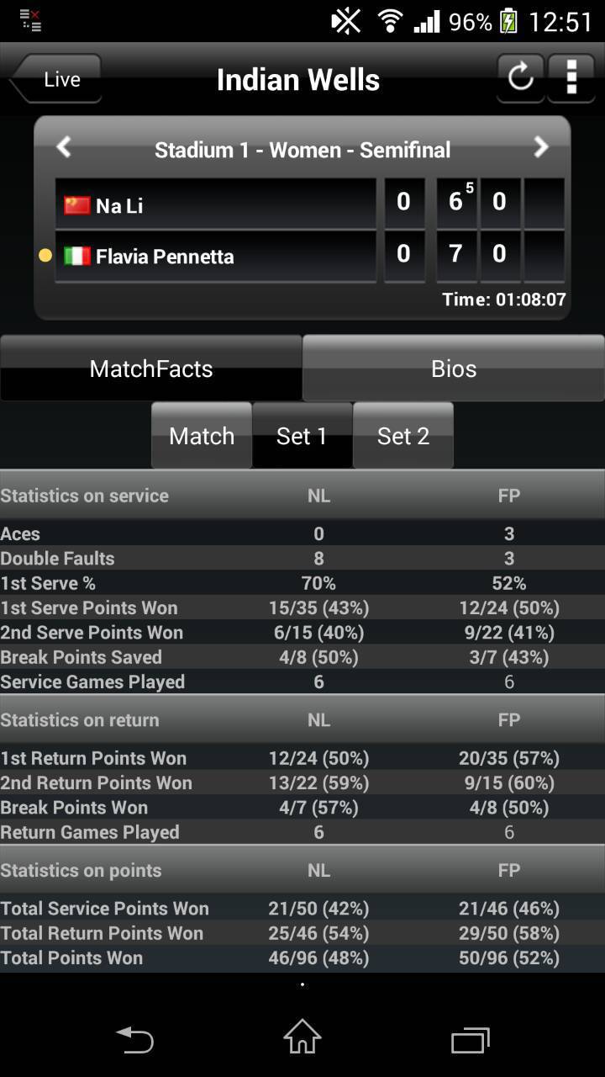Viewport: 605px width, 1077px height.
Task: Select the Match statistics tab
Action: (x=202, y=436)
